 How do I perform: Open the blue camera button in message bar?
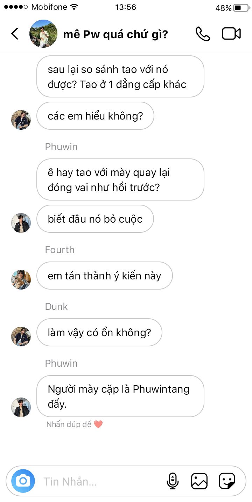point(23,481)
